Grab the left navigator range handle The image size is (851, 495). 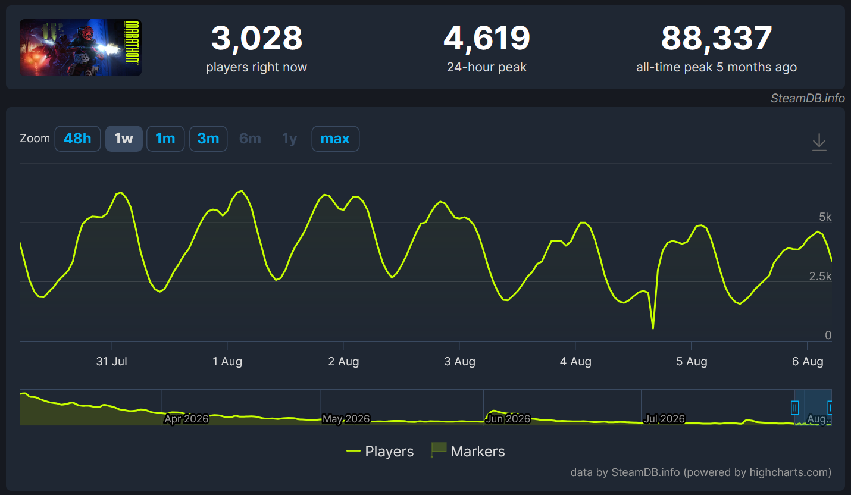point(795,408)
